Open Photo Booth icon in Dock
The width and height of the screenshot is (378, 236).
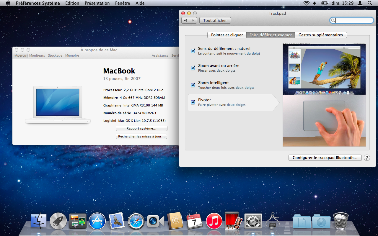click(234, 221)
